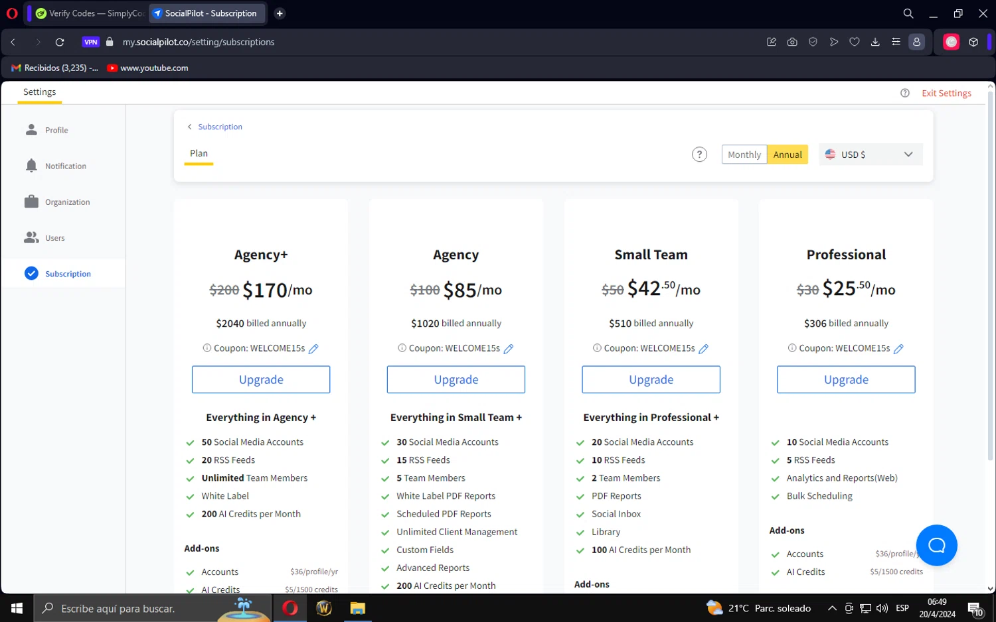Open the info icon beside Professional coupon
This screenshot has width=996, height=622.
[791, 348]
